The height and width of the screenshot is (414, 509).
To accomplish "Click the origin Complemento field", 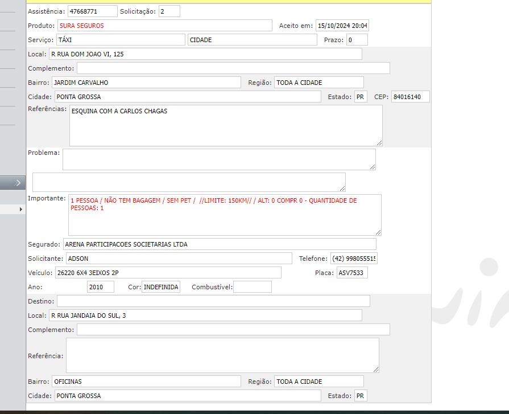I will [x=233, y=68].
